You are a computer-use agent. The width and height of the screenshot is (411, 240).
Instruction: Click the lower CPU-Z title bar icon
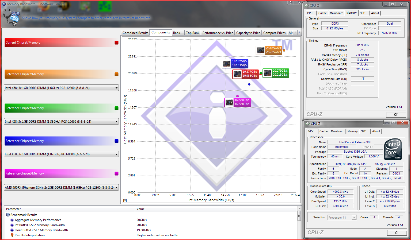[x=308, y=123]
